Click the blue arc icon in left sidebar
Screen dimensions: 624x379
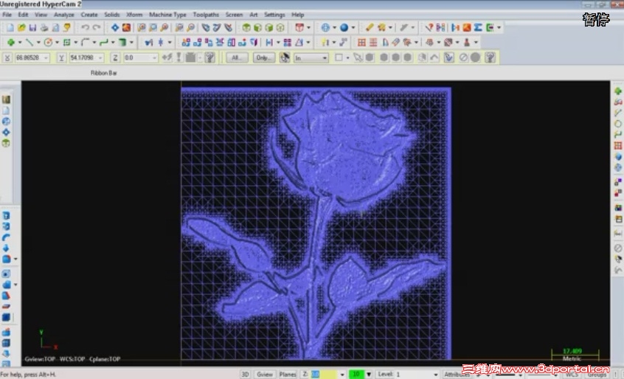point(6,237)
